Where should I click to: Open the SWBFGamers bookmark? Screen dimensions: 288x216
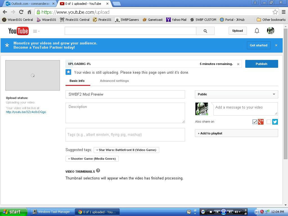pyautogui.click(x=127, y=20)
